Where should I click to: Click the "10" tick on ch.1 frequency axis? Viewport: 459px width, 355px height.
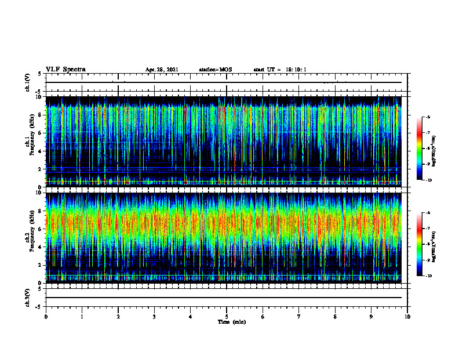tap(39, 97)
